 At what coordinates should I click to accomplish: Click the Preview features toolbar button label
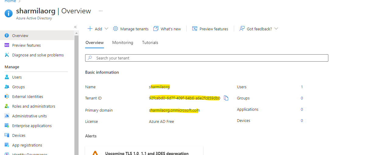pyautogui.click(x=214, y=29)
